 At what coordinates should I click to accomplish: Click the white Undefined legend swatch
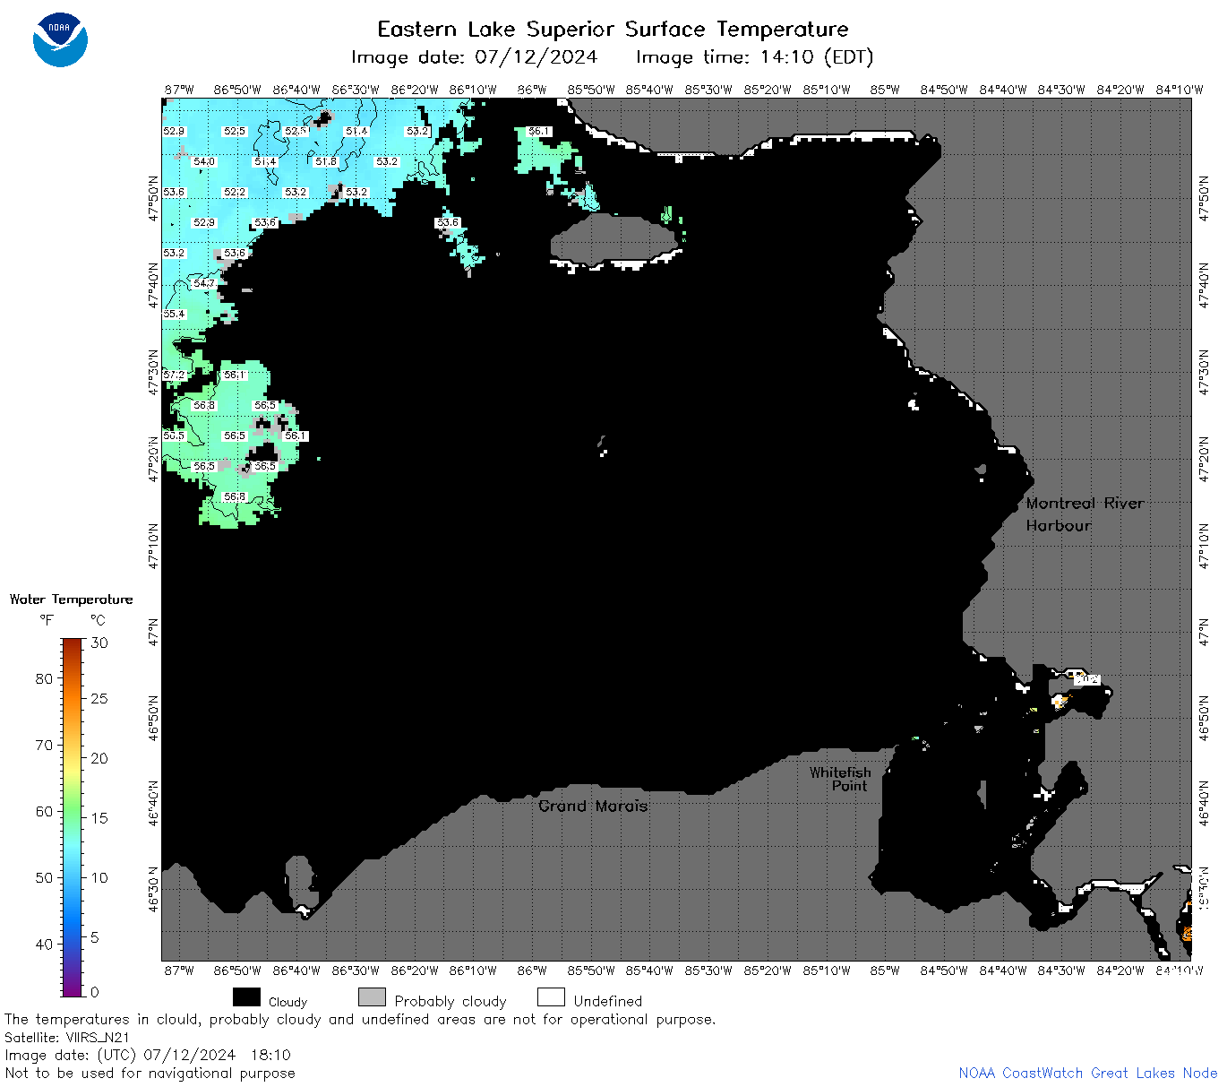point(551,997)
